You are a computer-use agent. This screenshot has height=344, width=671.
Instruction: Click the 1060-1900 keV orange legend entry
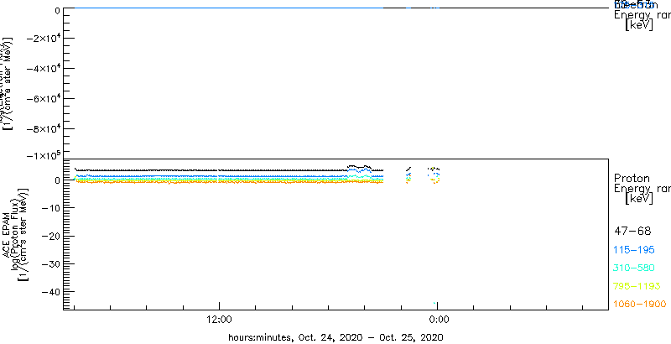click(640, 305)
